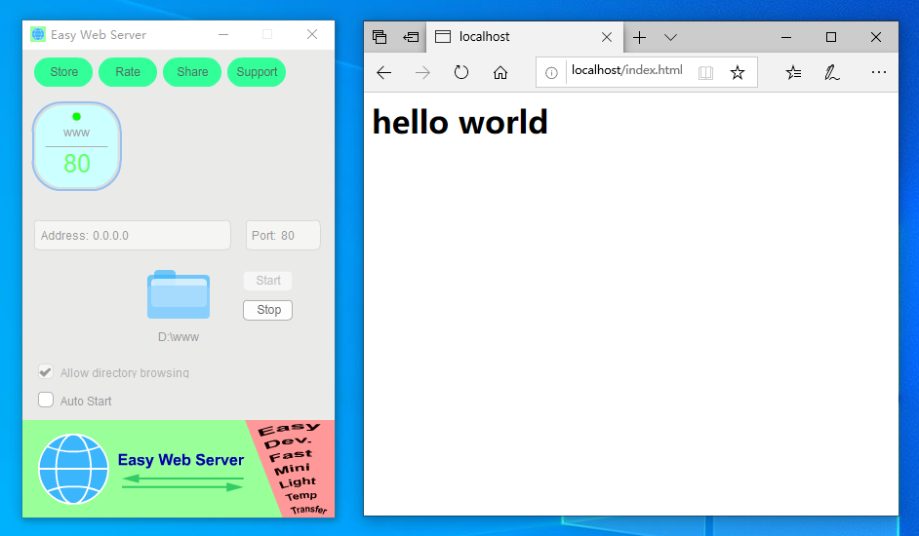Go back in the browser
This screenshot has height=536, width=919.
[x=384, y=73]
